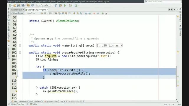Open the Profile Project dropdown arrow
The width and height of the screenshot is (189, 106).
[79, 5]
